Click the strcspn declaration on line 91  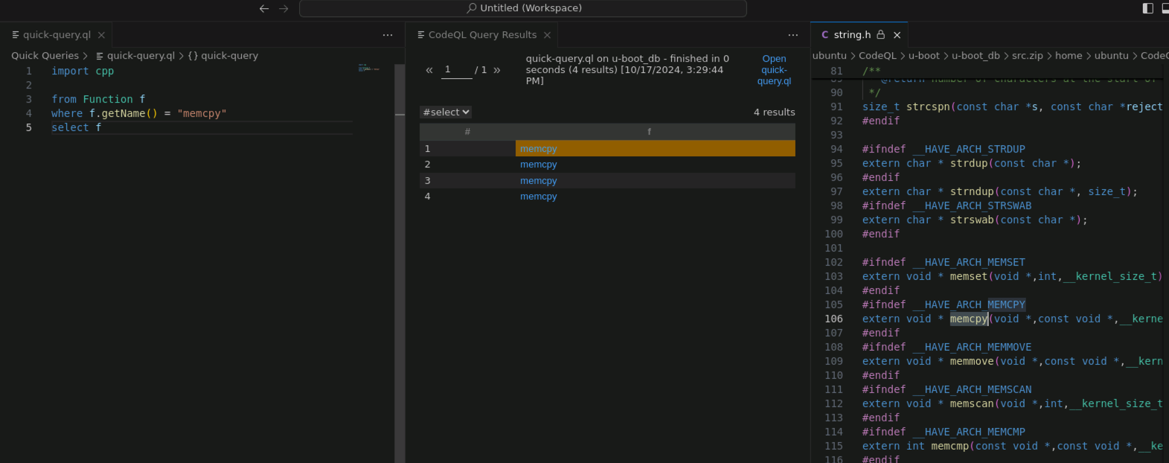(928, 107)
